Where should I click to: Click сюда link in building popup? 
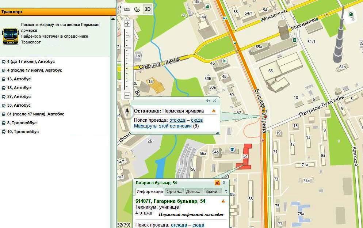tap(198, 225)
